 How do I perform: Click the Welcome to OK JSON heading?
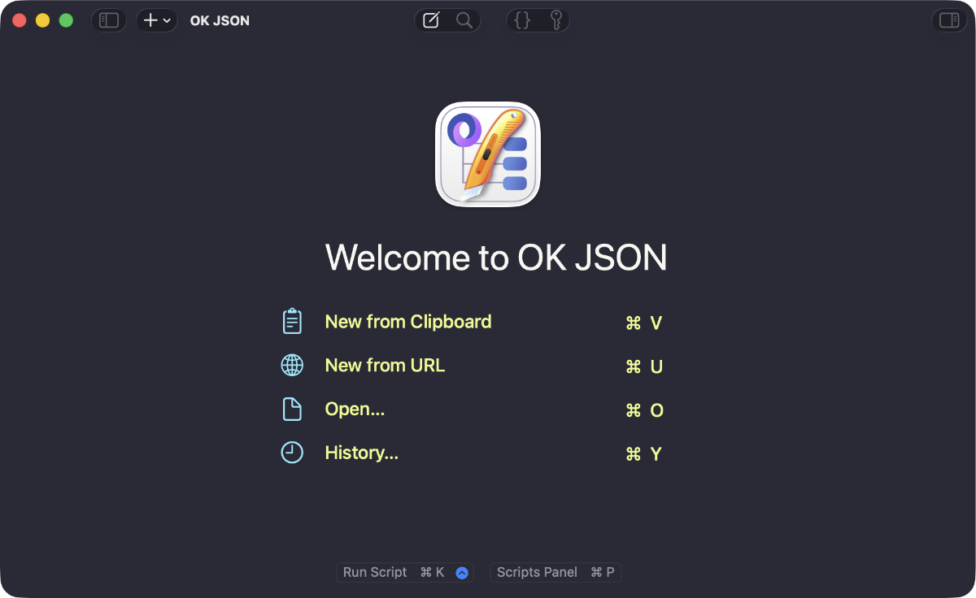click(x=496, y=258)
